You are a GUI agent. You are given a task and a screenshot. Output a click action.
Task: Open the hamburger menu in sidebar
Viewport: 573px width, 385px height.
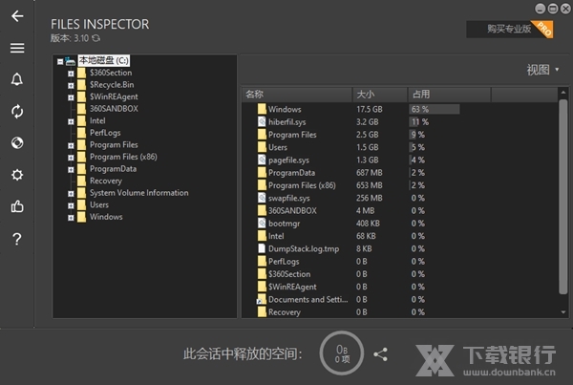click(x=17, y=48)
